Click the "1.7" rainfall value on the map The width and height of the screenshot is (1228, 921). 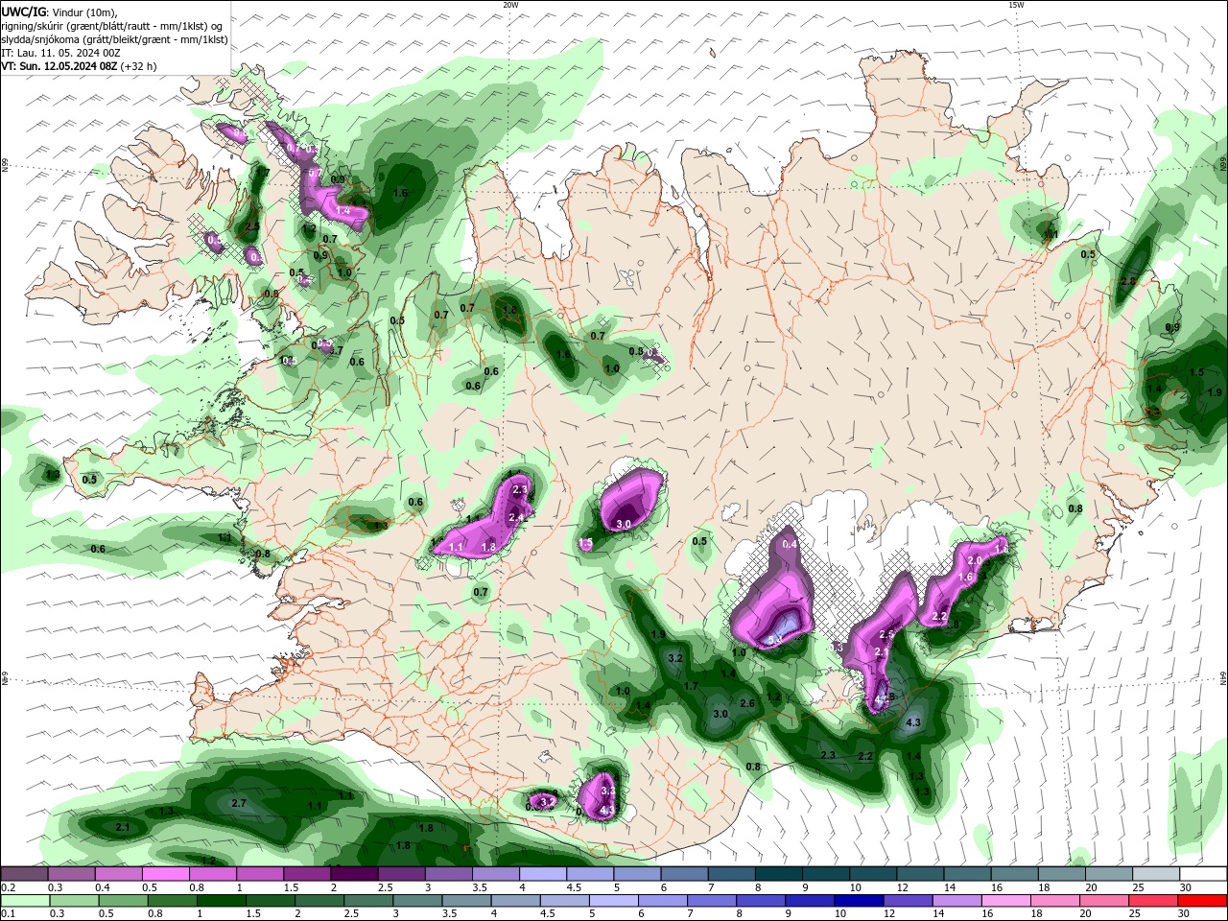[691, 686]
